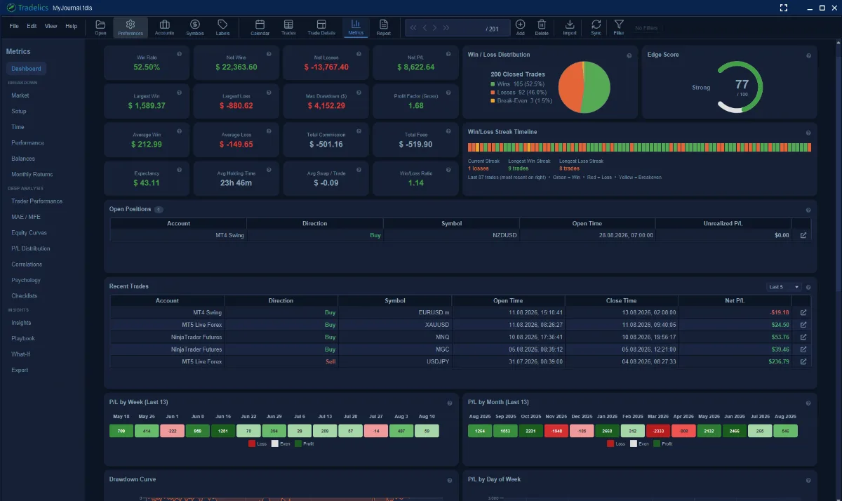This screenshot has height=501, width=842.
Task: Open a journal file via Open icon
Action: pyautogui.click(x=100, y=27)
